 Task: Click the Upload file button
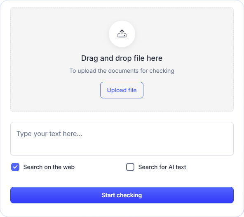tap(122, 90)
